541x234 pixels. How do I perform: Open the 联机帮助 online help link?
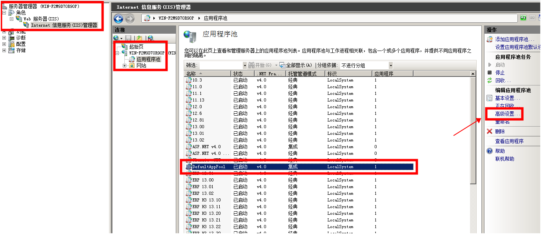pyautogui.click(x=505, y=159)
